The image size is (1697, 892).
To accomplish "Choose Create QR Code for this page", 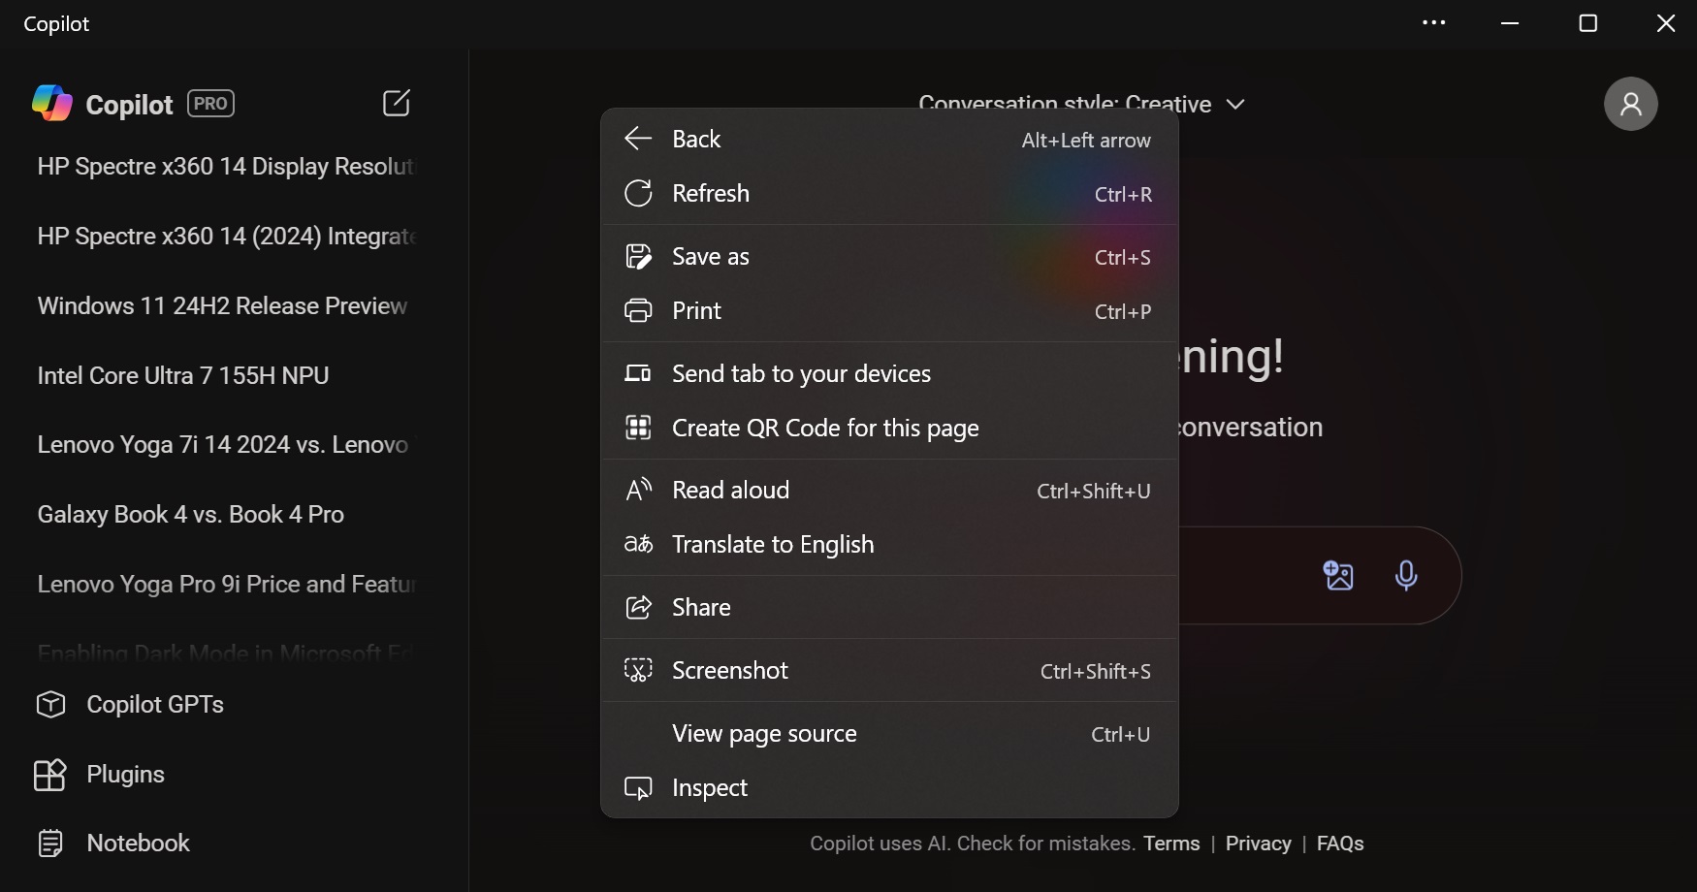I will 824,428.
